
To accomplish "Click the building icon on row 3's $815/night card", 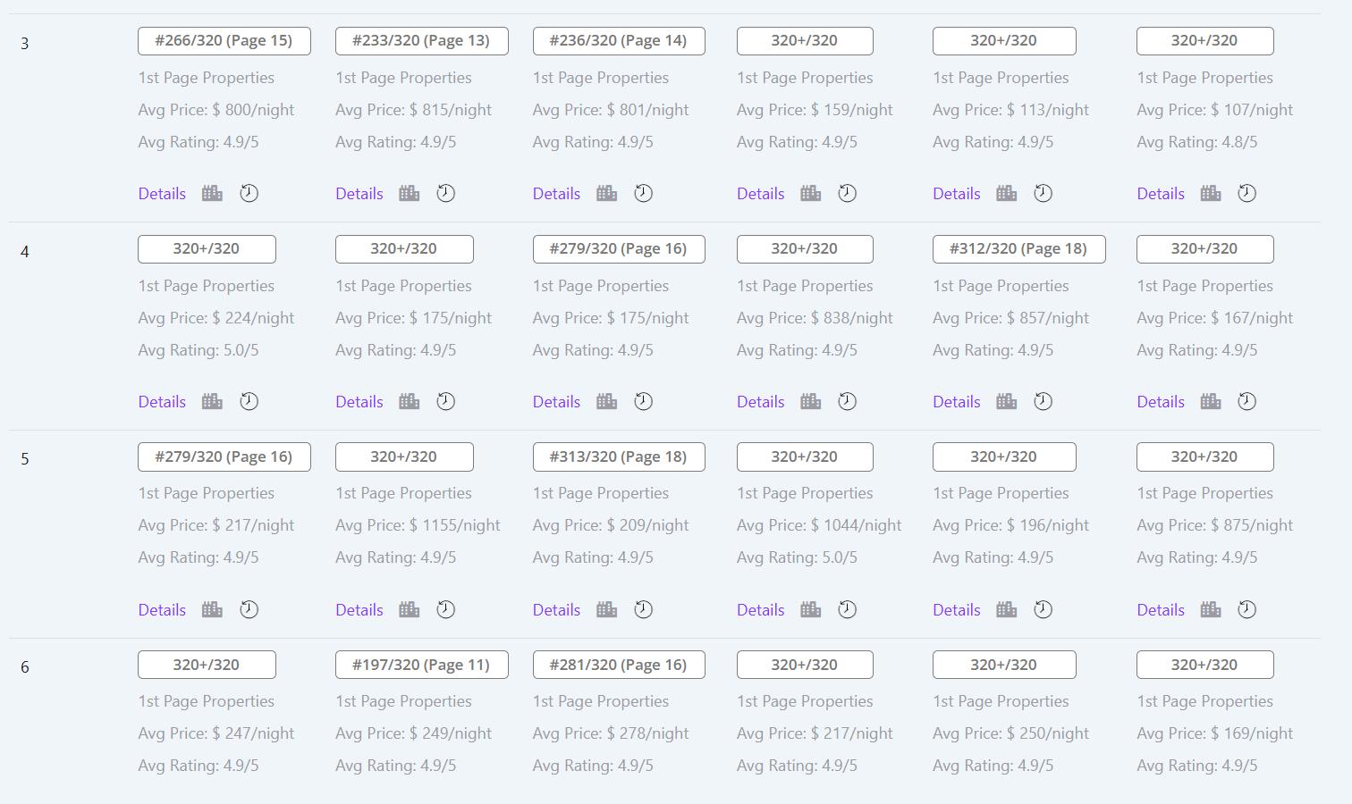I will click(x=409, y=193).
